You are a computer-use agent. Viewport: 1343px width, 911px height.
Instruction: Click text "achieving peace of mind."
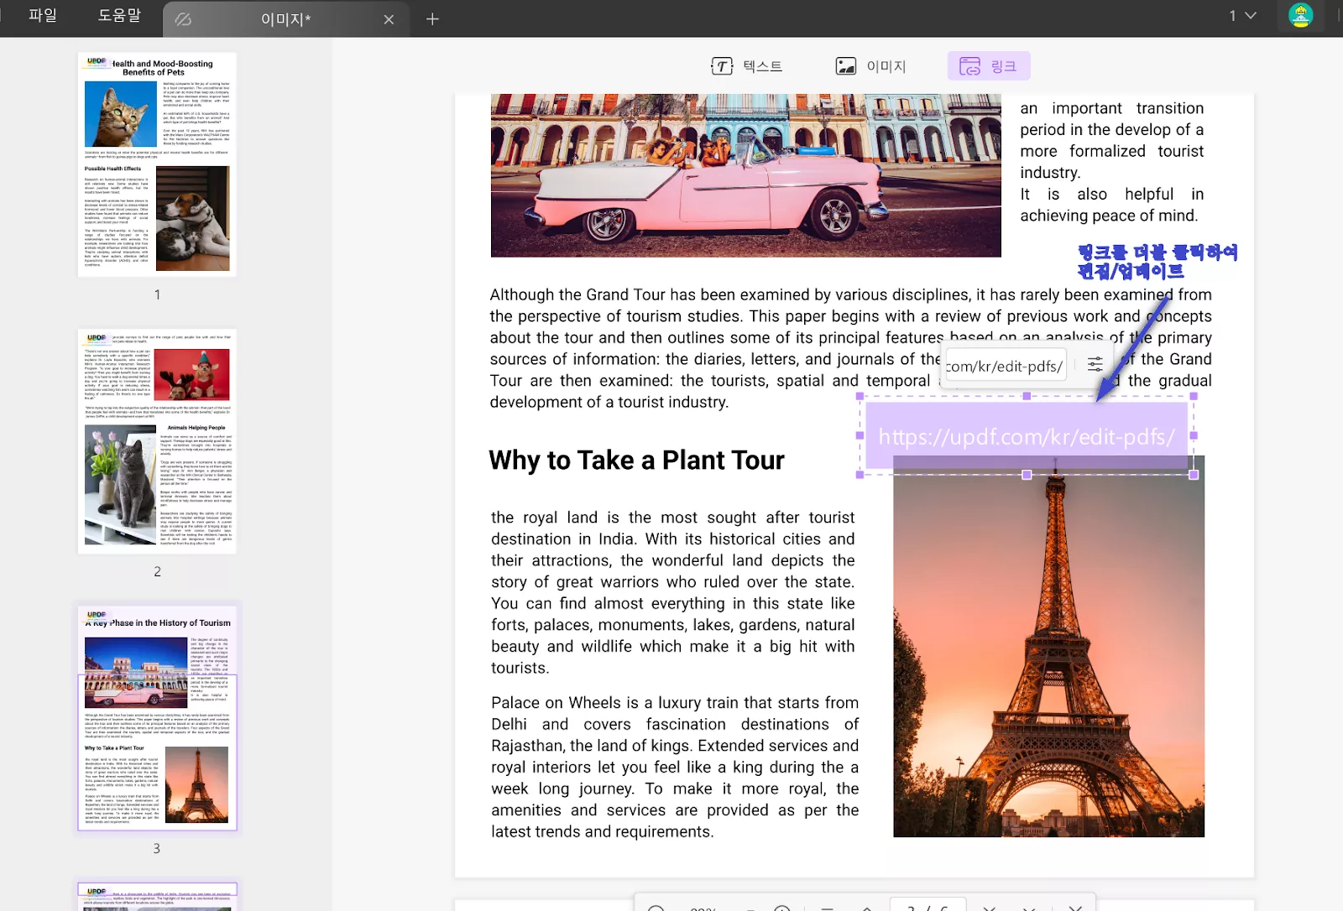(x=1109, y=216)
